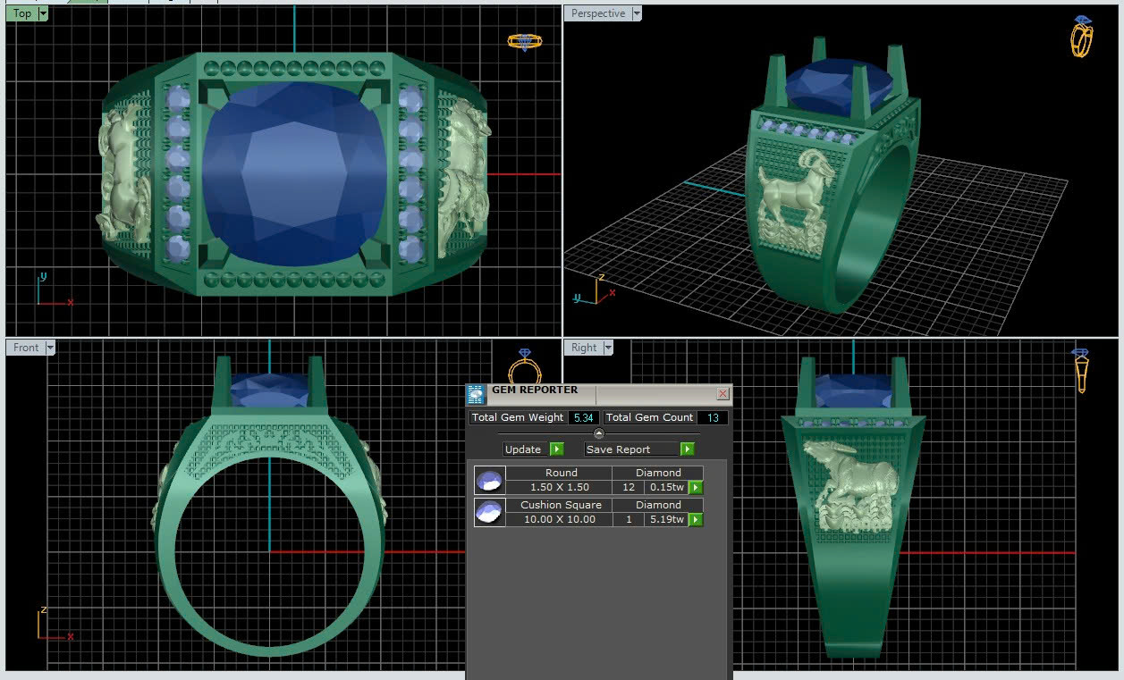
Task: Click the GEM REPORTER title bar
Action: click(599, 393)
